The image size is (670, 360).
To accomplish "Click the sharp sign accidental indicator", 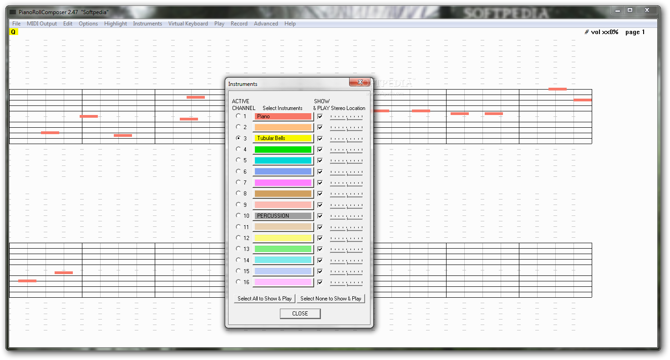I will [x=587, y=32].
